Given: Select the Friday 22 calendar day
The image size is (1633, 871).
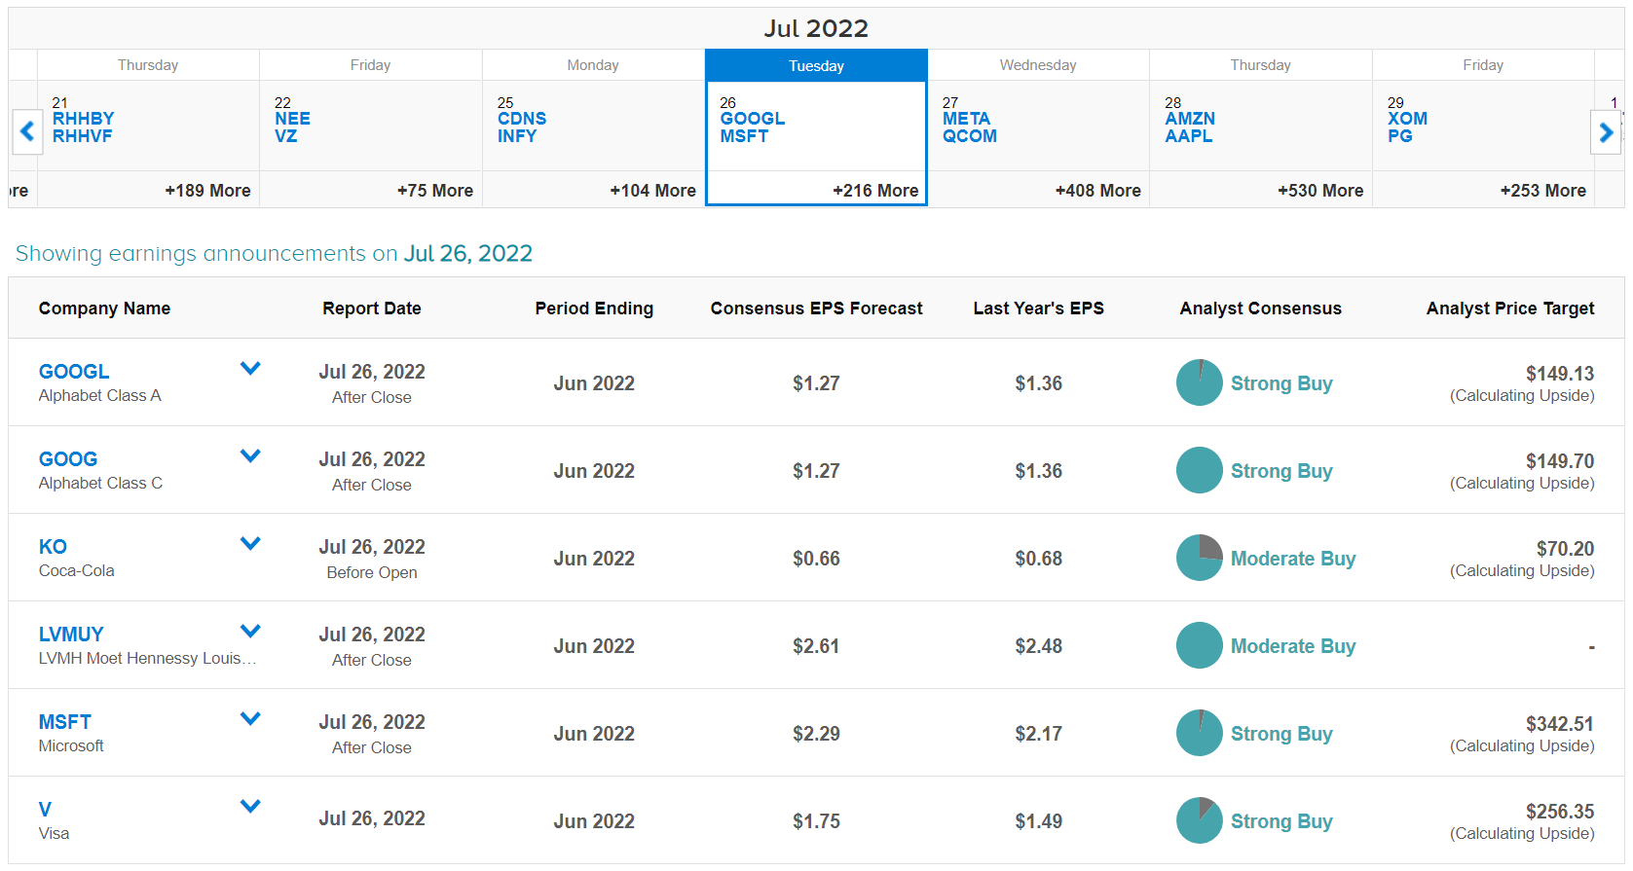Looking at the screenshot, I should point(371,127).
